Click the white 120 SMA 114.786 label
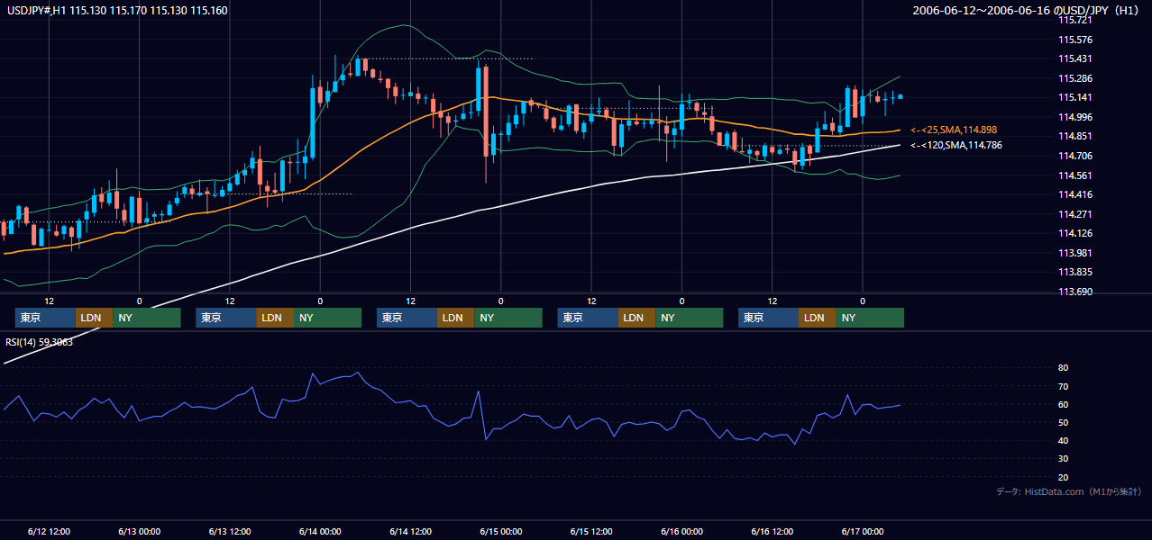This screenshot has height=540, width=1152. point(955,145)
